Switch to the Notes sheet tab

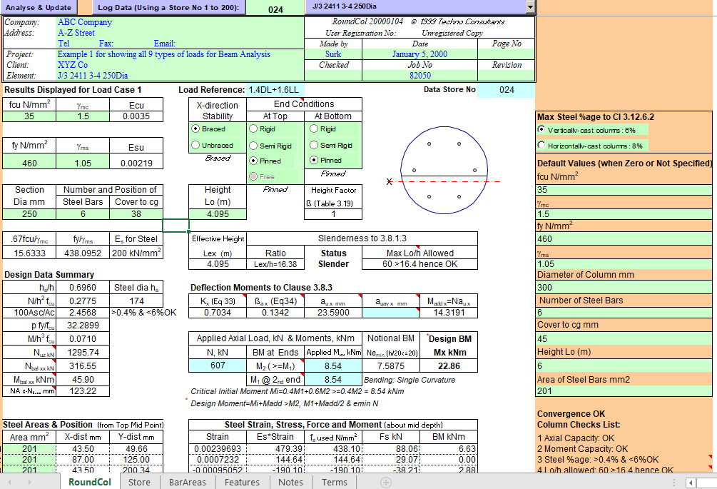tap(290, 482)
